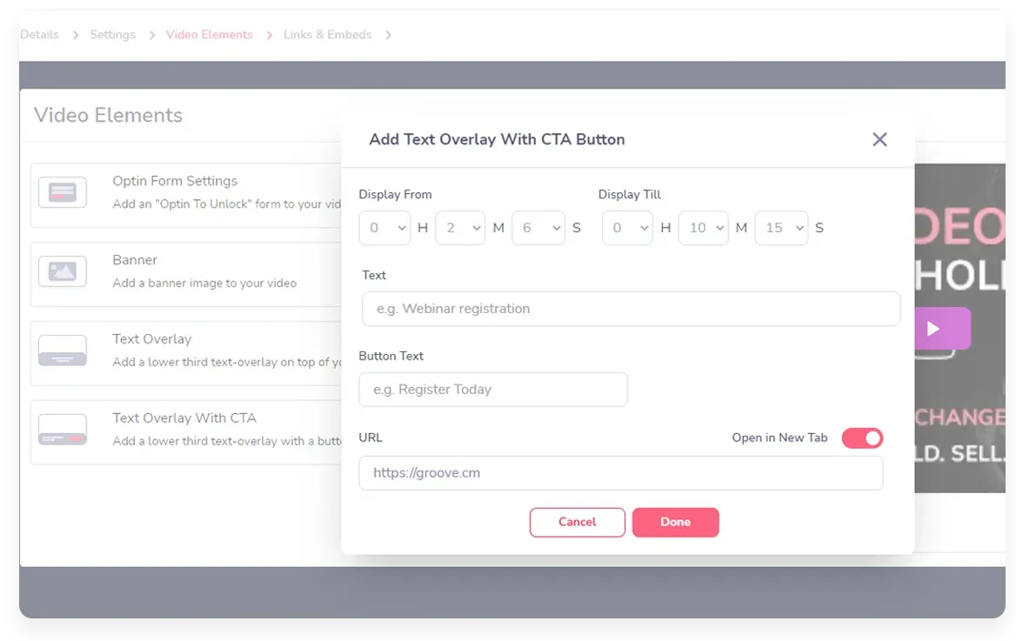1016x641 pixels.
Task: Switch to the Settings step
Action: pos(112,35)
